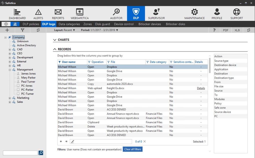This screenshot has width=255, height=158.
Task: Open the Layout Recent dropdown
Action: pyautogui.click(x=65, y=30)
